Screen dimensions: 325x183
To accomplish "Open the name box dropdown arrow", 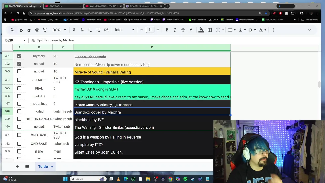I will click(24, 40).
